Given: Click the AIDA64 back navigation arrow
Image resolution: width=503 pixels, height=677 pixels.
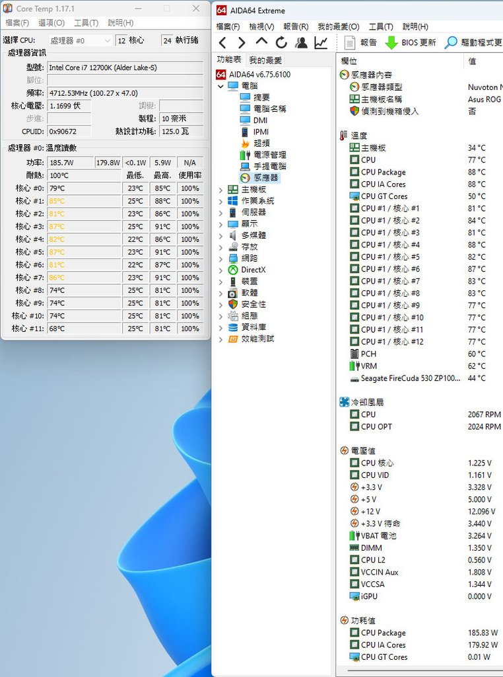Looking at the screenshot, I should (x=222, y=43).
